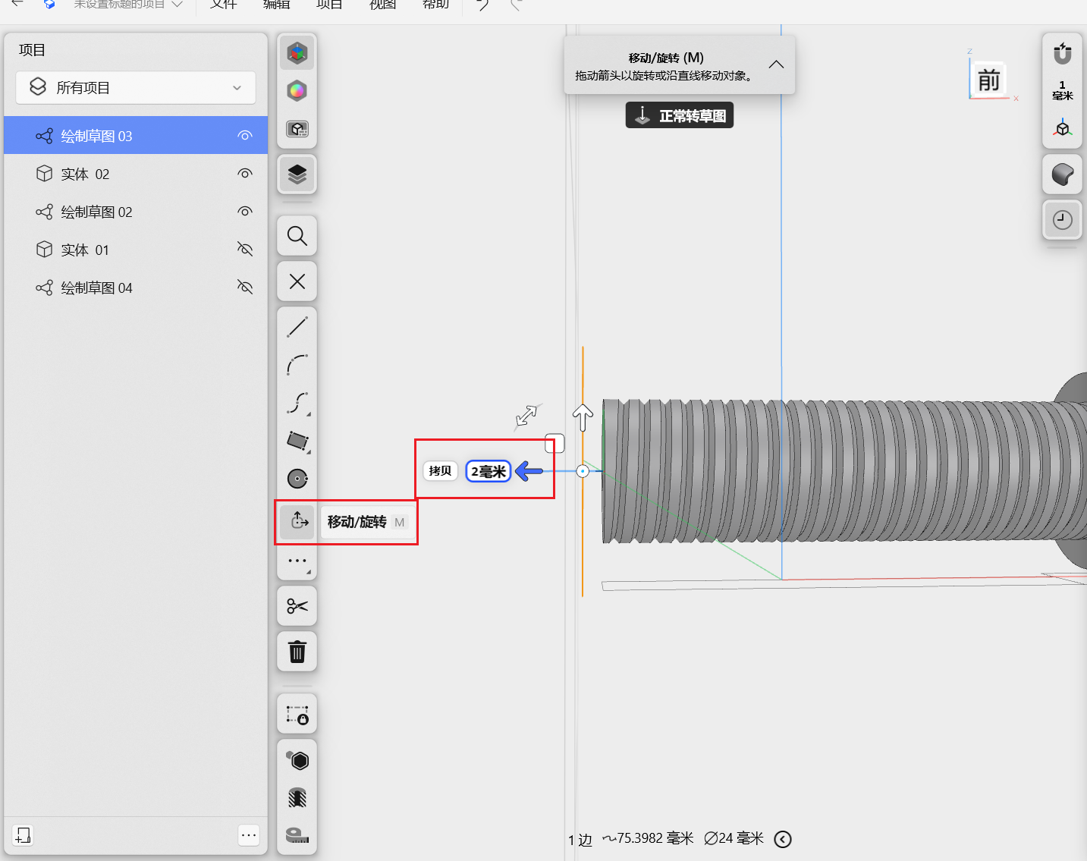This screenshot has width=1087, height=861.
Task: Hide 绘制草图 02 using its eye icon
Action: 244,212
